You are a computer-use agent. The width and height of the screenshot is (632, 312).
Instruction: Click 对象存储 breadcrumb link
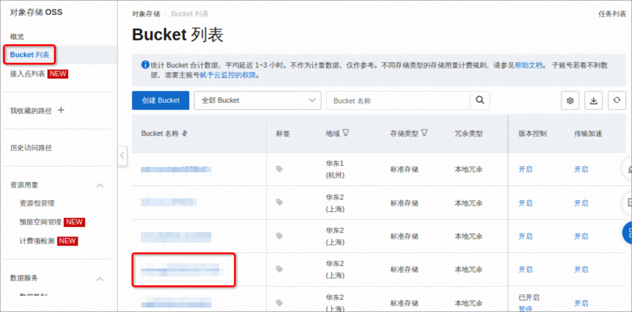pos(146,14)
